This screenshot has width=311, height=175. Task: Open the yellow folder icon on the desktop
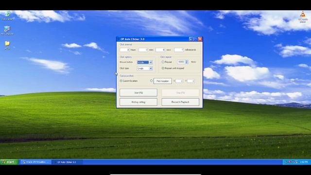point(7,45)
